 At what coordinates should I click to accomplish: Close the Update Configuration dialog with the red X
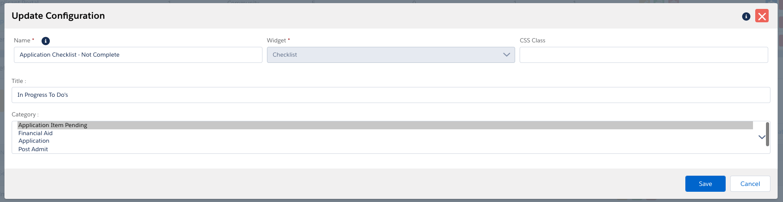point(761,16)
